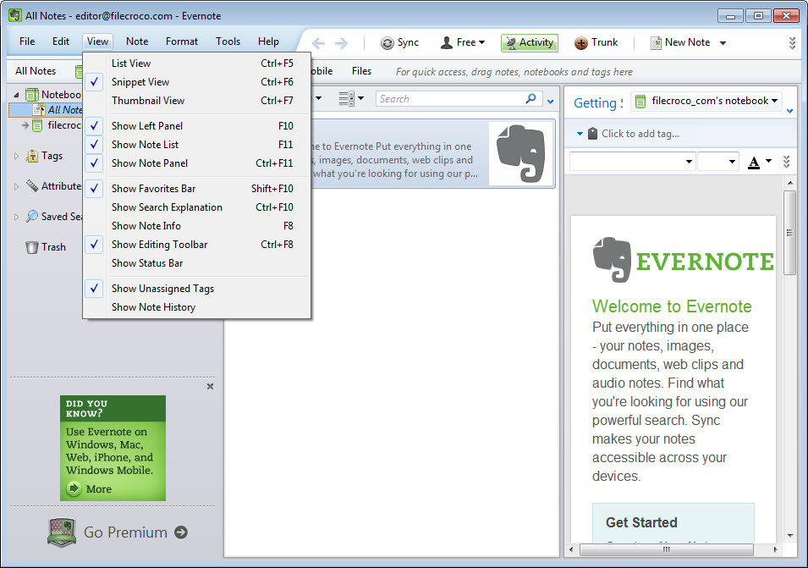Click the green More arrow icon
The height and width of the screenshot is (568, 808).
point(74,488)
